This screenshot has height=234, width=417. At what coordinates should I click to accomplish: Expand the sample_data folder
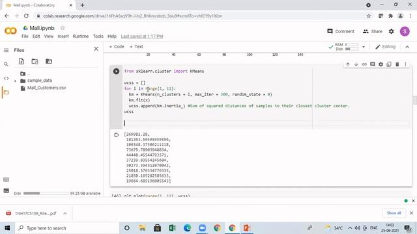(x=15, y=81)
